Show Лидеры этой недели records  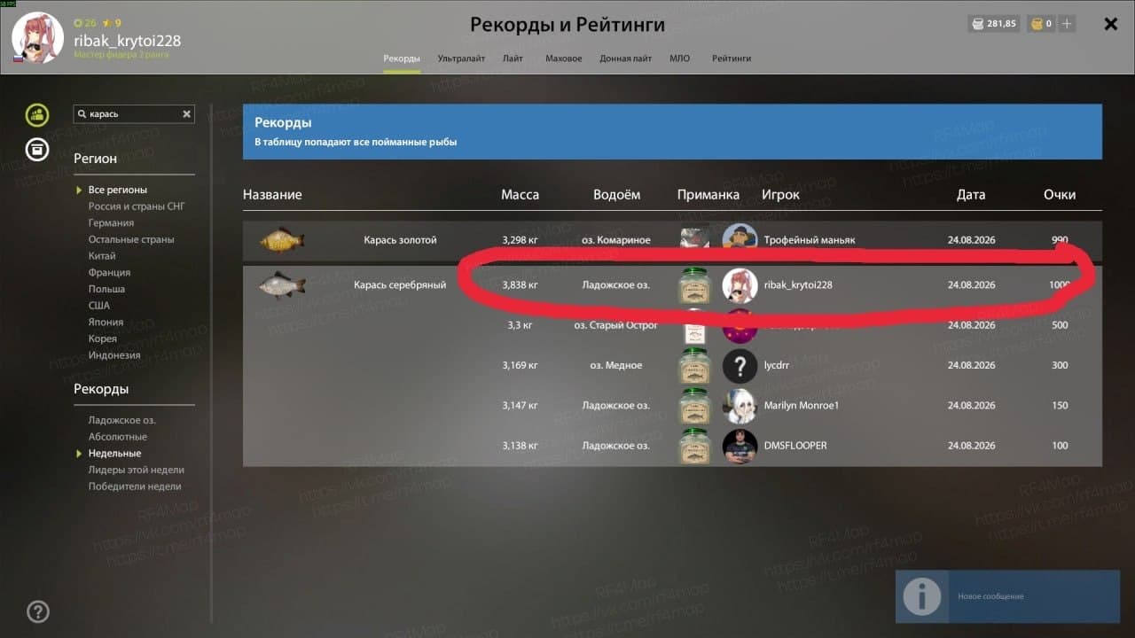(137, 470)
